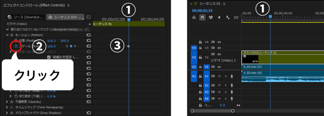Toggle track lock on V1
Image resolution: width=324 pixels, height=116 pixels.
coord(200,67)
